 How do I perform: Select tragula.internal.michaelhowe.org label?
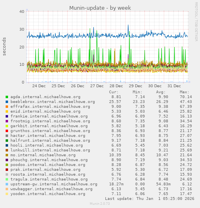point(49,179)
